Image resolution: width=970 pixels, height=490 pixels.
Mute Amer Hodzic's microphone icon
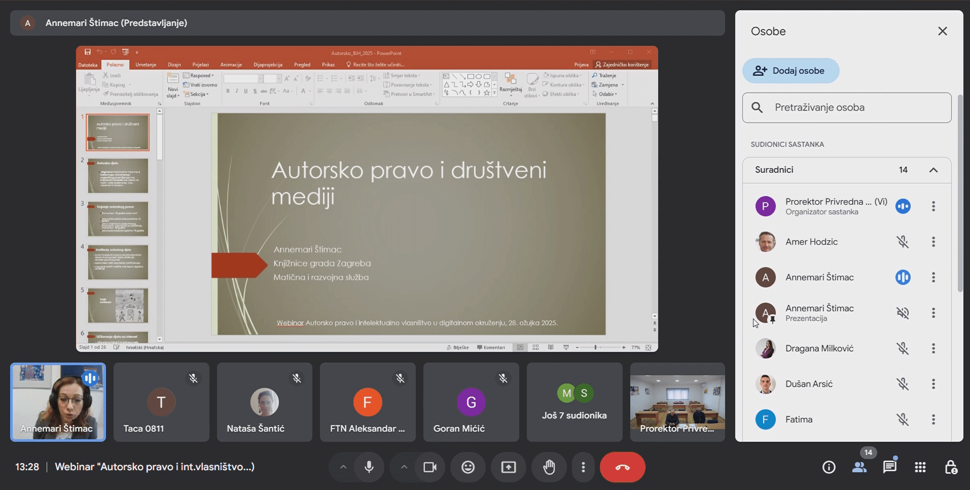coord(903,242)
